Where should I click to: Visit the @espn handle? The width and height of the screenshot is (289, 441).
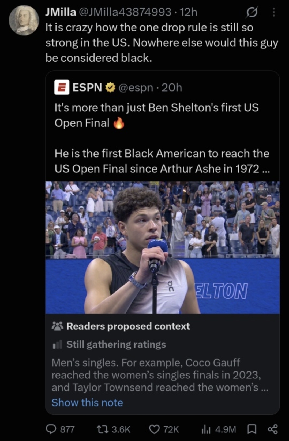coord(136,88)
